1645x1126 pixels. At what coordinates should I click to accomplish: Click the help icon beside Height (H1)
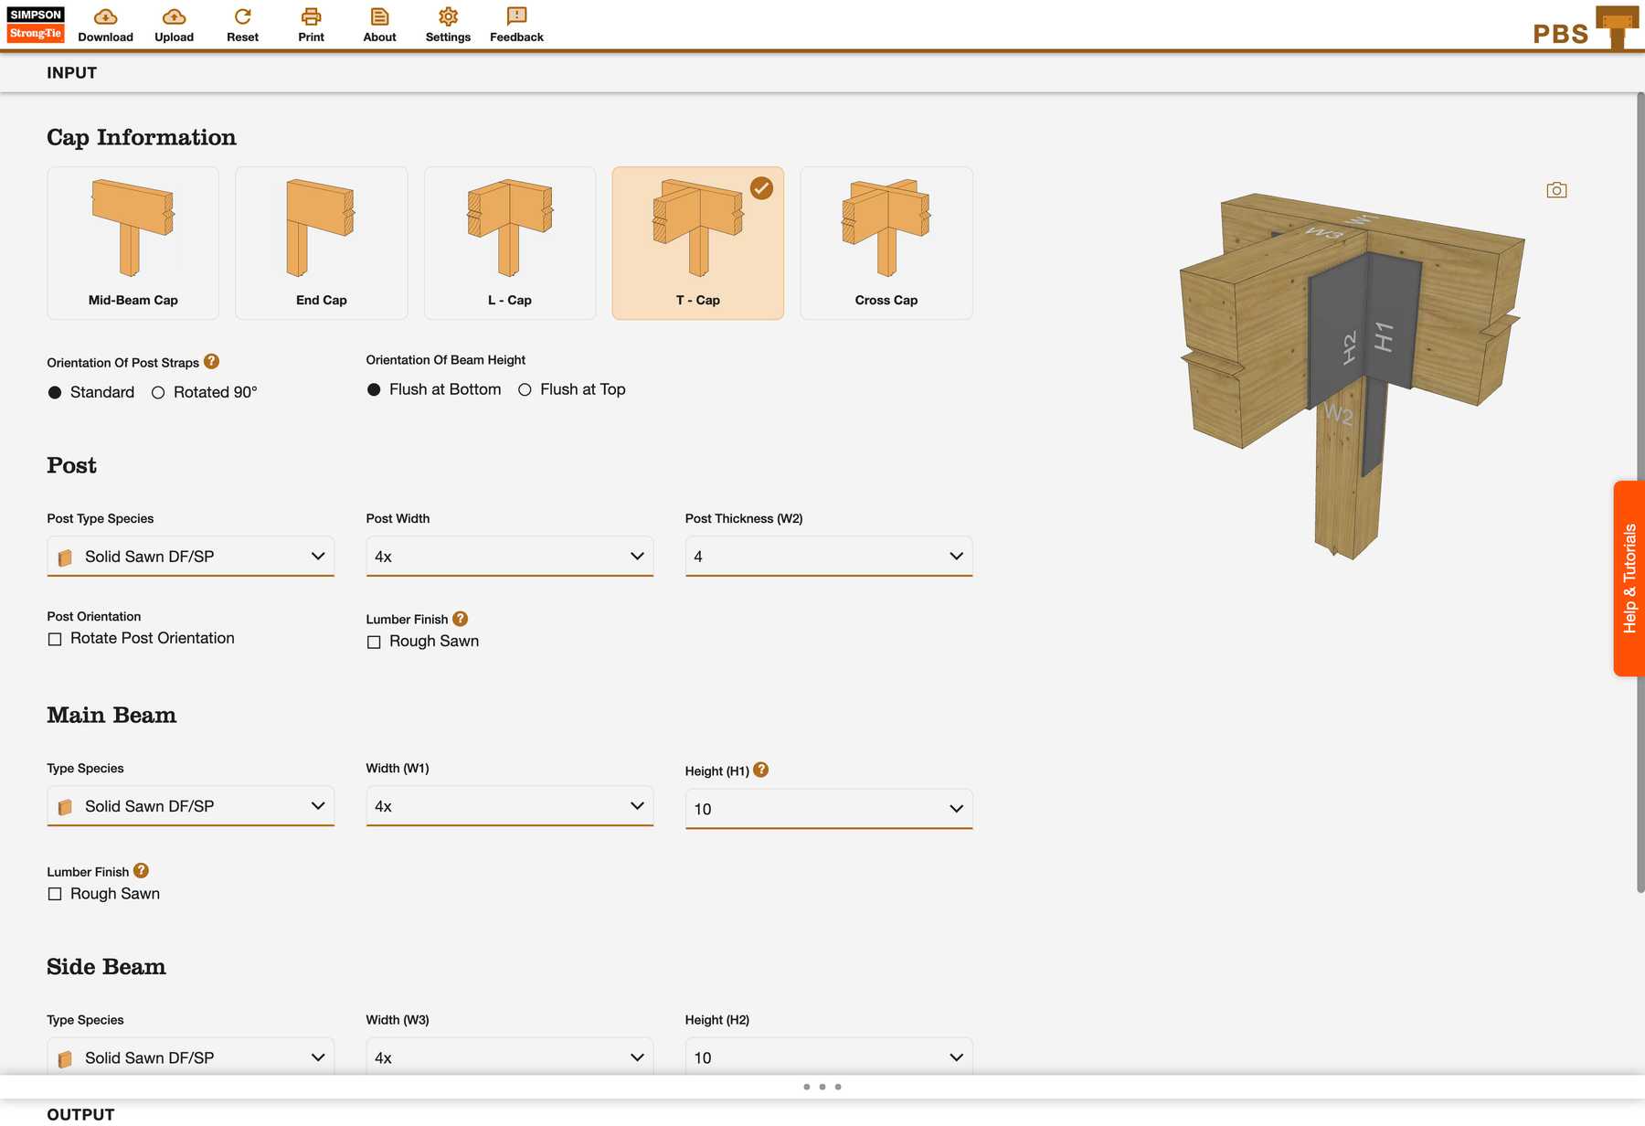pyautogui.click(x=761, y=770)
